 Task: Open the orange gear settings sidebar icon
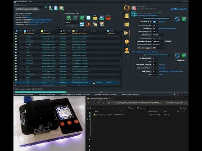coord(127,42)
